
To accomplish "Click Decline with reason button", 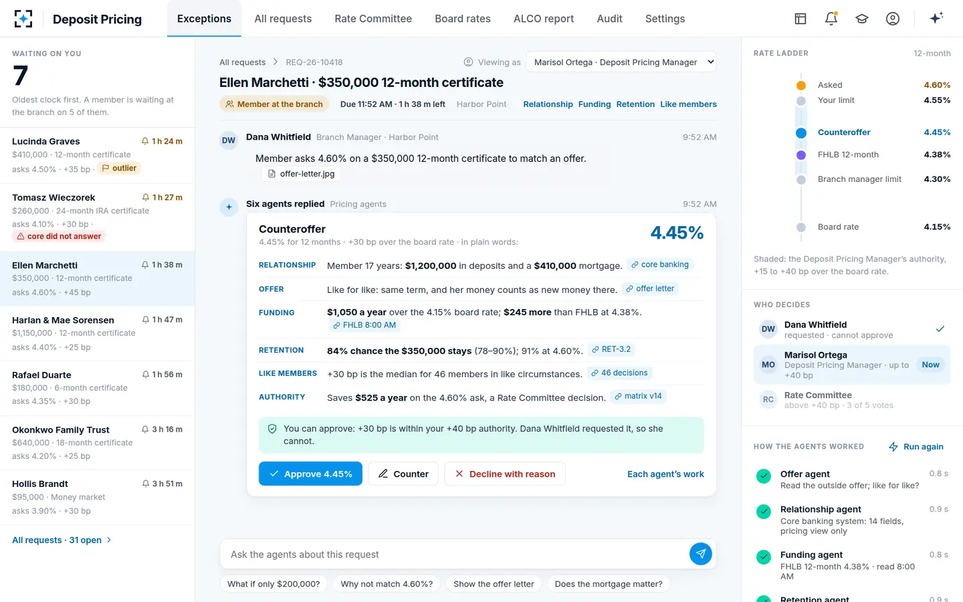I will coord(505,474).
